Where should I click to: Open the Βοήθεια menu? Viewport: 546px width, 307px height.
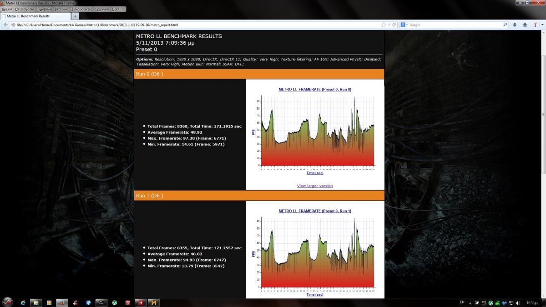point(119,9)
